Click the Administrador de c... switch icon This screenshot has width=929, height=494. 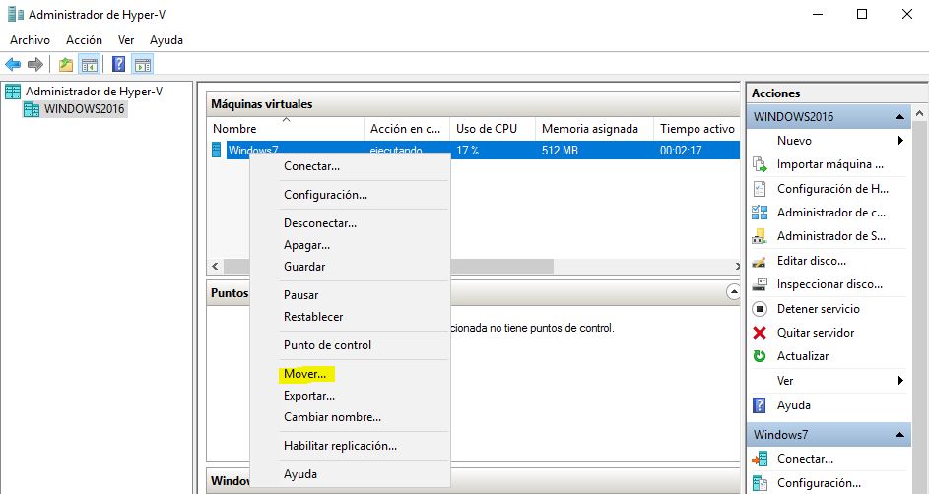[x=760, y=213]
